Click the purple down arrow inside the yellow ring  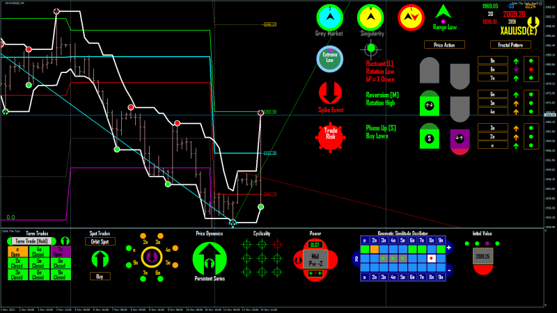coord(152,257)
